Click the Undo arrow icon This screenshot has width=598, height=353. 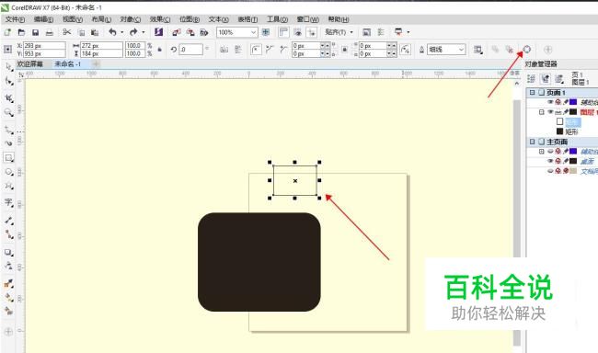point(112,32)
